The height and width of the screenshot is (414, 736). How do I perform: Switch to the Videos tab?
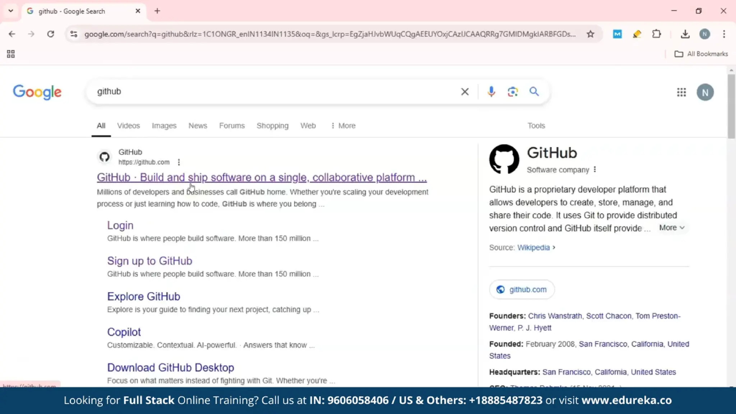(x=128, y=126)
